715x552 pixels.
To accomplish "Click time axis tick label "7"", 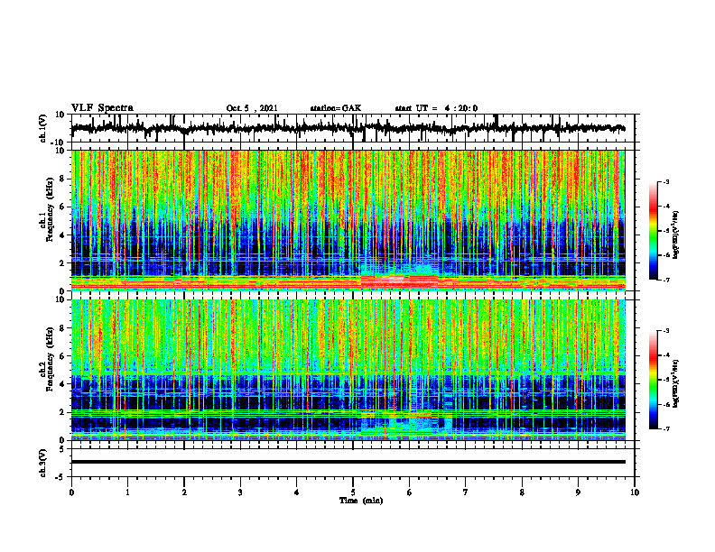I will [466, 492].
